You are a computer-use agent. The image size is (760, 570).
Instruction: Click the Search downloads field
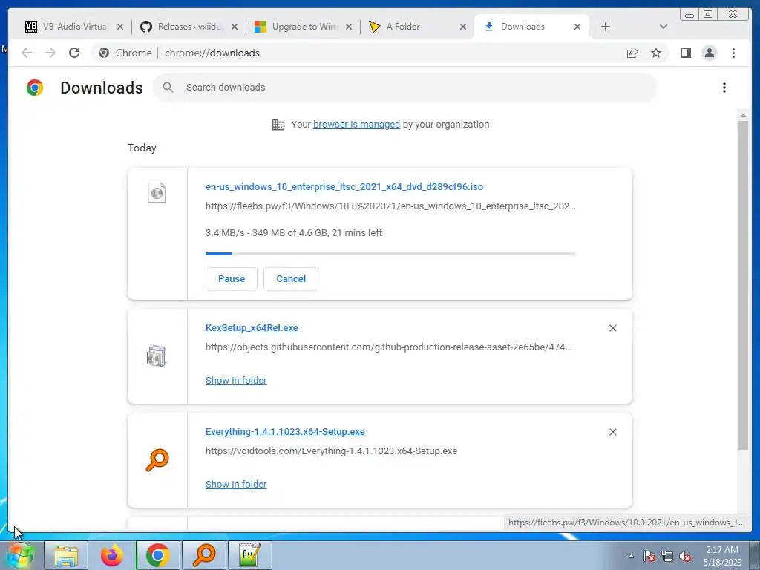(404, 88)
